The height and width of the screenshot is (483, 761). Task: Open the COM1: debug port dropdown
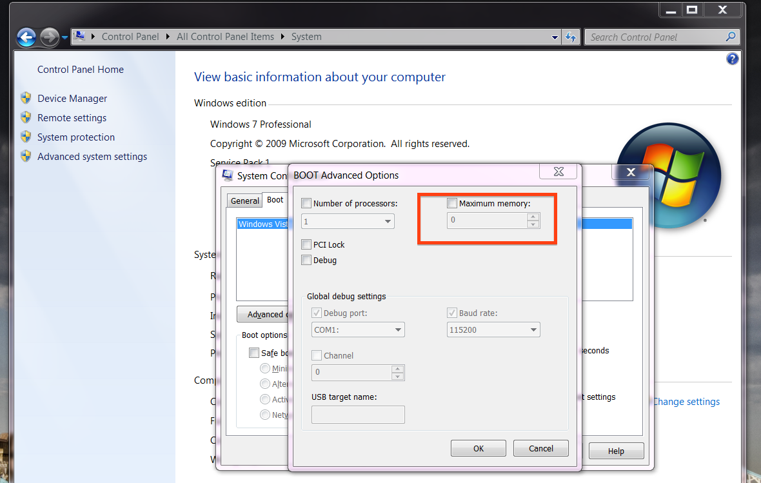click(x=358, y=330)
